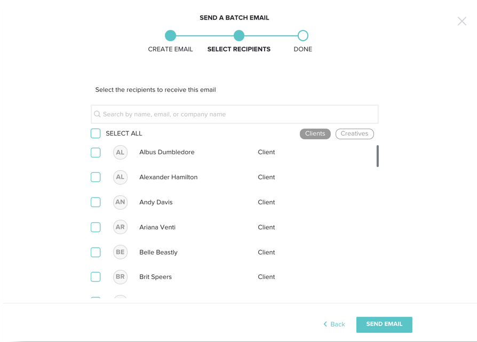Click the back chevron beside Back

click(x=325, y=324)
